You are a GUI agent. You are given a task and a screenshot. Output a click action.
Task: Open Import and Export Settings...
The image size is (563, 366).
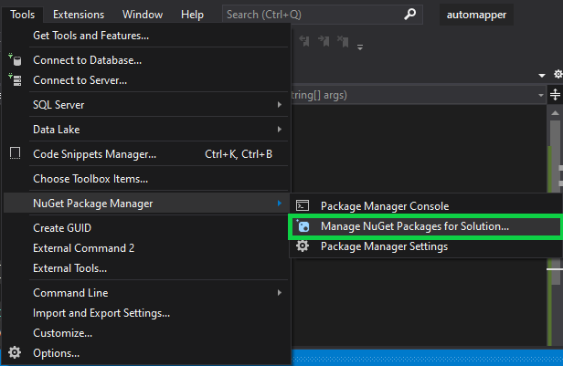(x=147, y=313)
